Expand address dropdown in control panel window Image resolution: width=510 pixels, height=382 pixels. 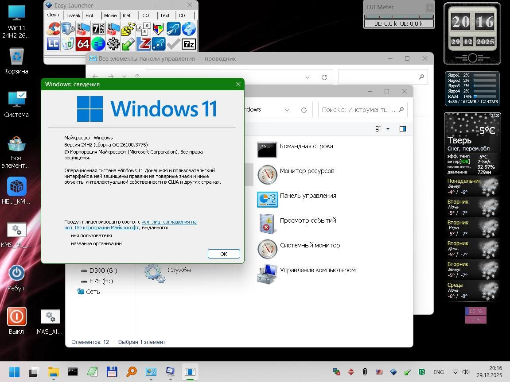[x=308, y=77]
